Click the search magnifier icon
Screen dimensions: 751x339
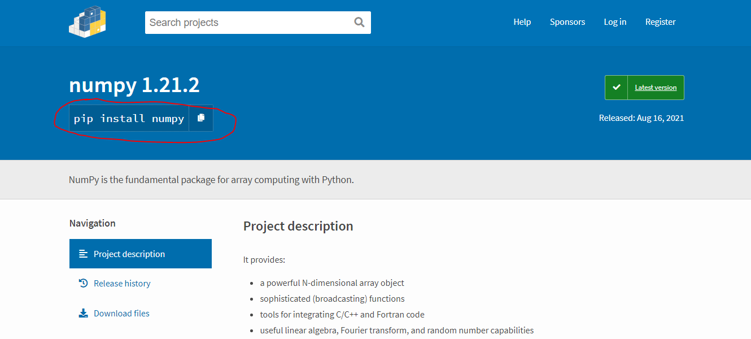(x=359, y=23)
